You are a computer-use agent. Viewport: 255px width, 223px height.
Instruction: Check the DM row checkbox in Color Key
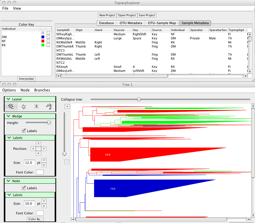(48, 37)
